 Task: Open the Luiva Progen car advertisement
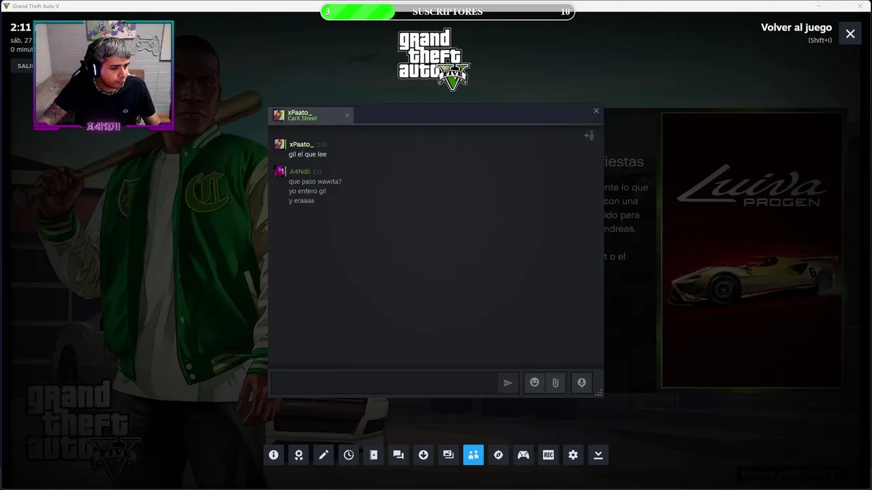(751, 250)
